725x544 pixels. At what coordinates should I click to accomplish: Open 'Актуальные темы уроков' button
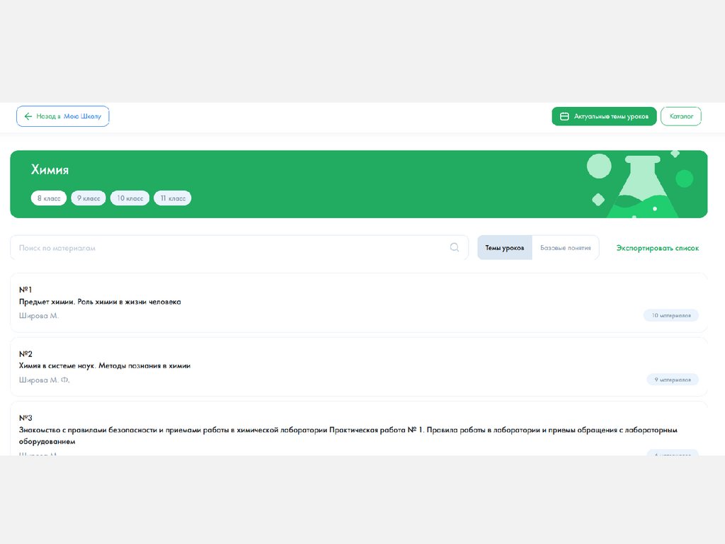[x=604, y=117]
